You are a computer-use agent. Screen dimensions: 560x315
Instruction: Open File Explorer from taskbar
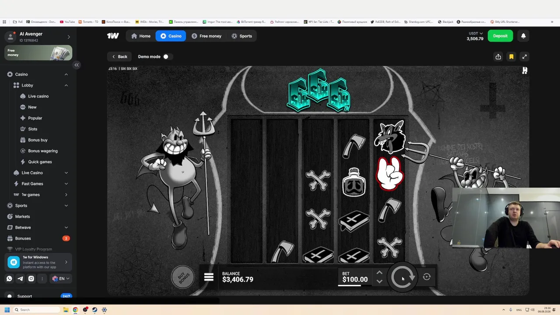(66, 310)
